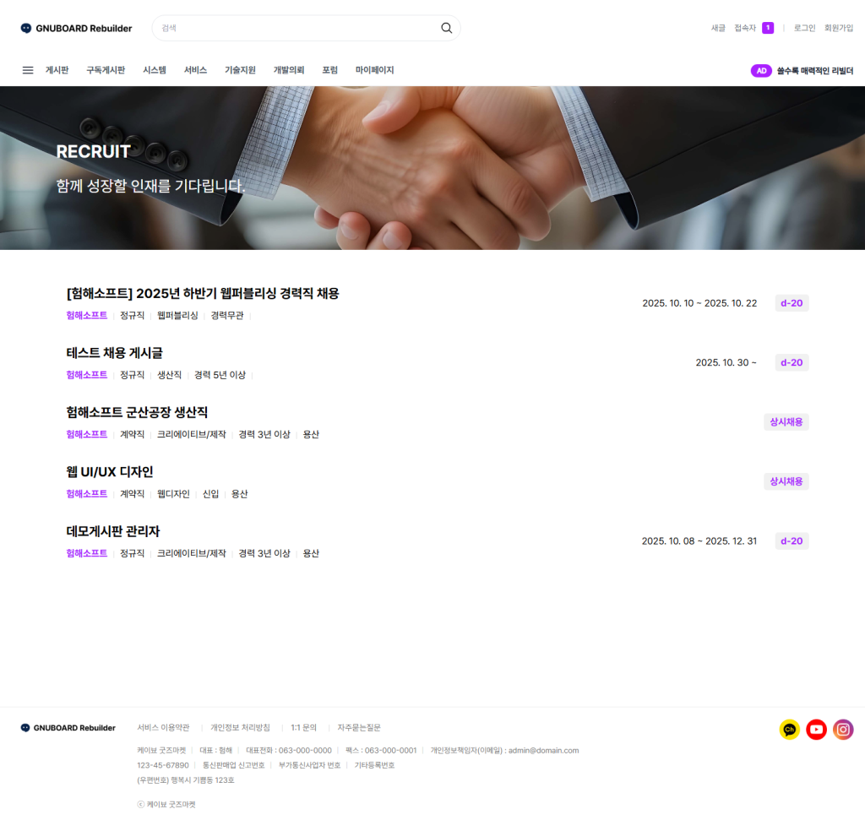Open the 웹 UI/UX 디자인 job posting
The image size is (865, 831).
pos(110,472)
